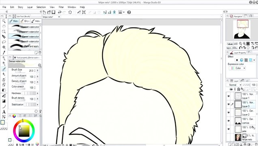Open the Layer color effect dropdown arrow
258x146 pixels.
pyautogui.click(x=254, y=60)
